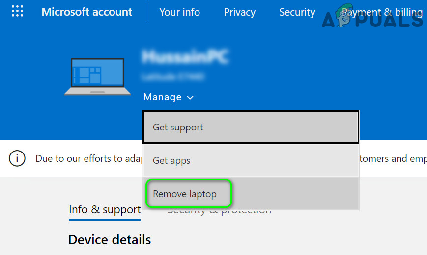Go to Your info page
This screenshot has width=427, height=255.
[179, 12]
